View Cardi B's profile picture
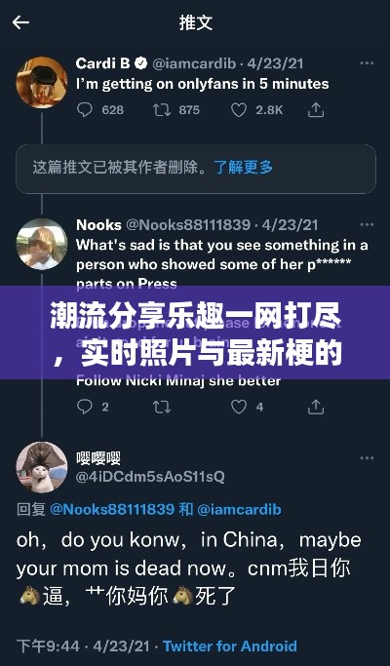Image resolution: width=390 pixels, height=666 pixels. (42, 83)
